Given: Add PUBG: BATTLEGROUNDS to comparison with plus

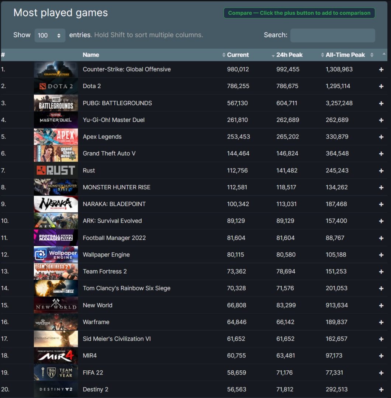Looking at the screenshot, I should tap(381, 103).
